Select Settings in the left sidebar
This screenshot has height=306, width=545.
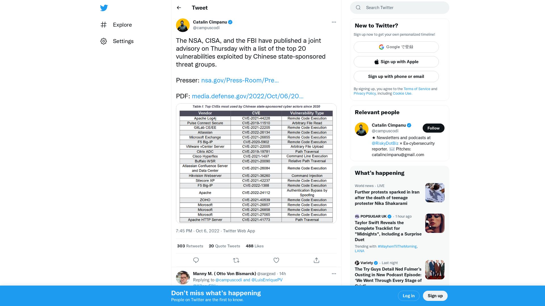tap(123, 41)
